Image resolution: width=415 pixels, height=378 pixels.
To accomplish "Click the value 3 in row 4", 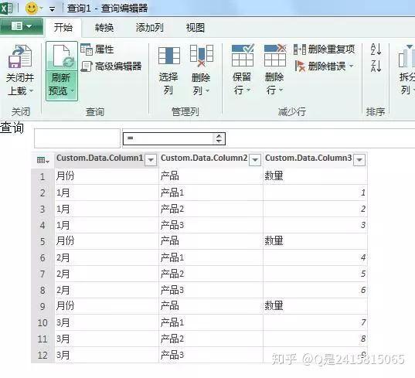I will (x=363, y=225).
